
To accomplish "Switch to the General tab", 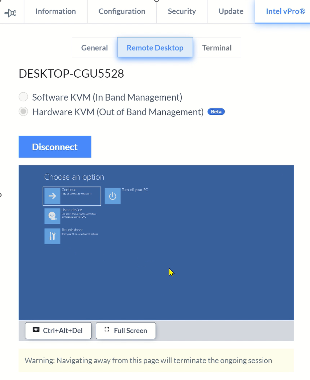I will (94, 47).
